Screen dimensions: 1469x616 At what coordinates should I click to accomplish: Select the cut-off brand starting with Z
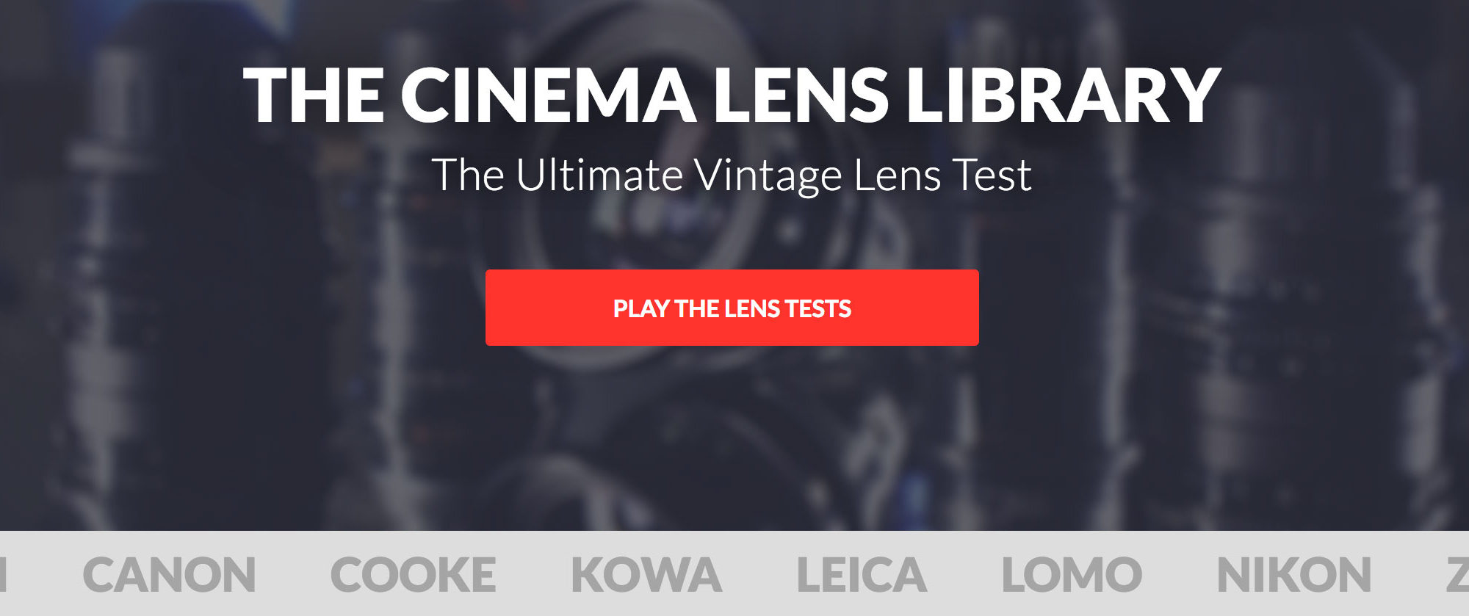[x=1458, y=574]
